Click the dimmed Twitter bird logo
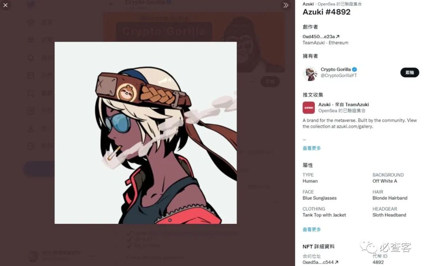Image resolution: width=425 pixels, height=266 pixels. (31, 4)
